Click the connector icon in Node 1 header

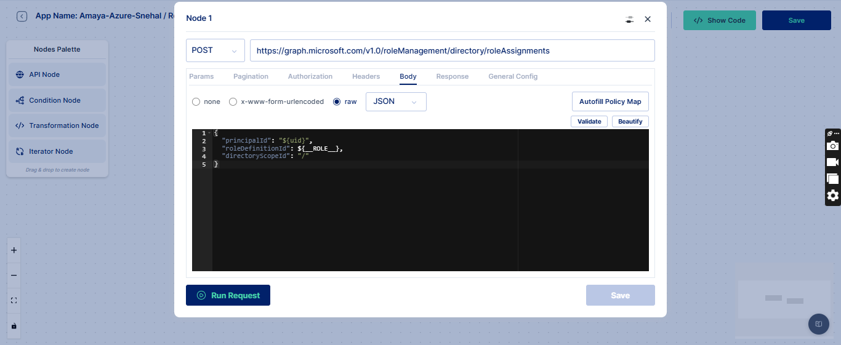click(629, 19)
